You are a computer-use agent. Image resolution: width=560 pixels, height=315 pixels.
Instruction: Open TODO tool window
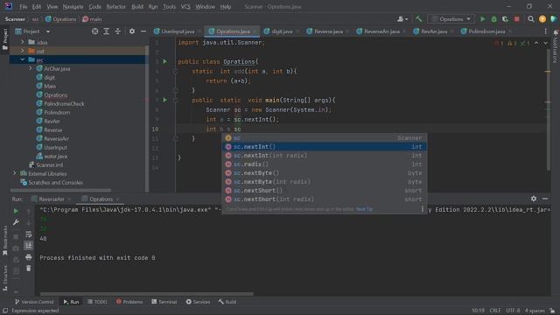(x=97, y=302)
